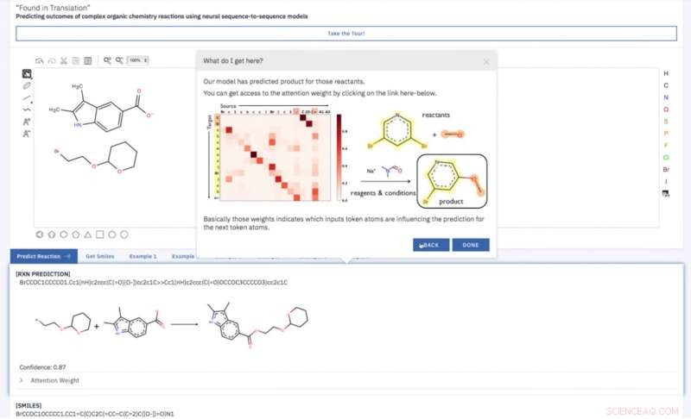Pick the Nitrogen N atom
Screen dimensions: 691x419
pyautogui.click(x=666, y=97)
